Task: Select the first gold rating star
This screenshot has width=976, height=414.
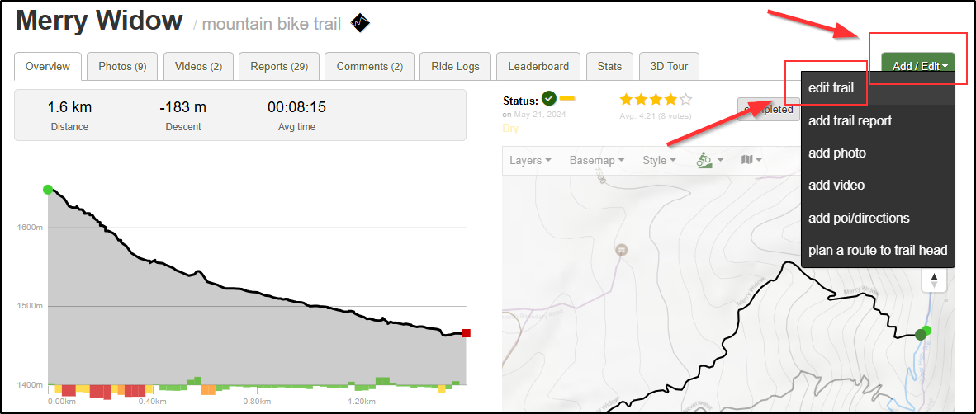Action: click(626, 99)
